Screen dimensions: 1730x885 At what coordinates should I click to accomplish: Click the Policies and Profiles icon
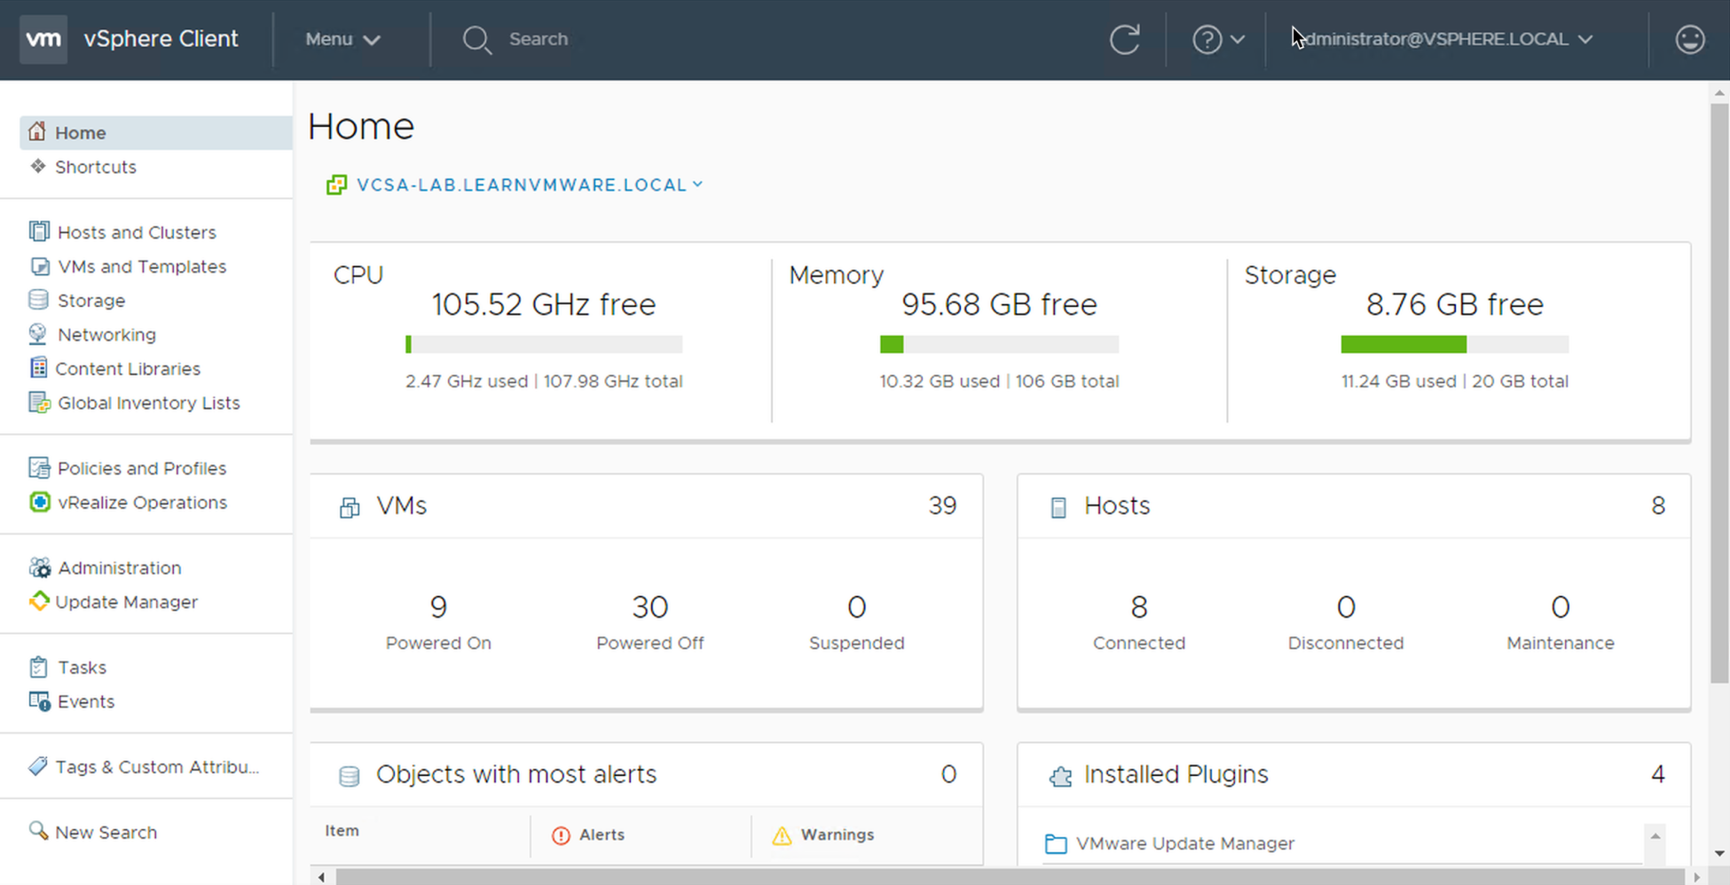coord(39,467)
